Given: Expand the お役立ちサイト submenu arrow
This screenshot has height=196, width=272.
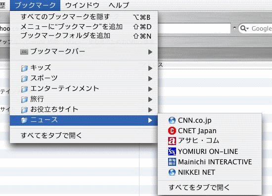Looking at the screenshot, I should 150,110.
